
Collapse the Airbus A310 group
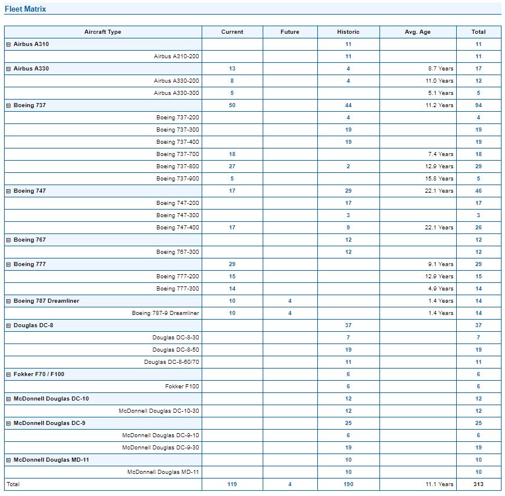(x=9, y=44)
